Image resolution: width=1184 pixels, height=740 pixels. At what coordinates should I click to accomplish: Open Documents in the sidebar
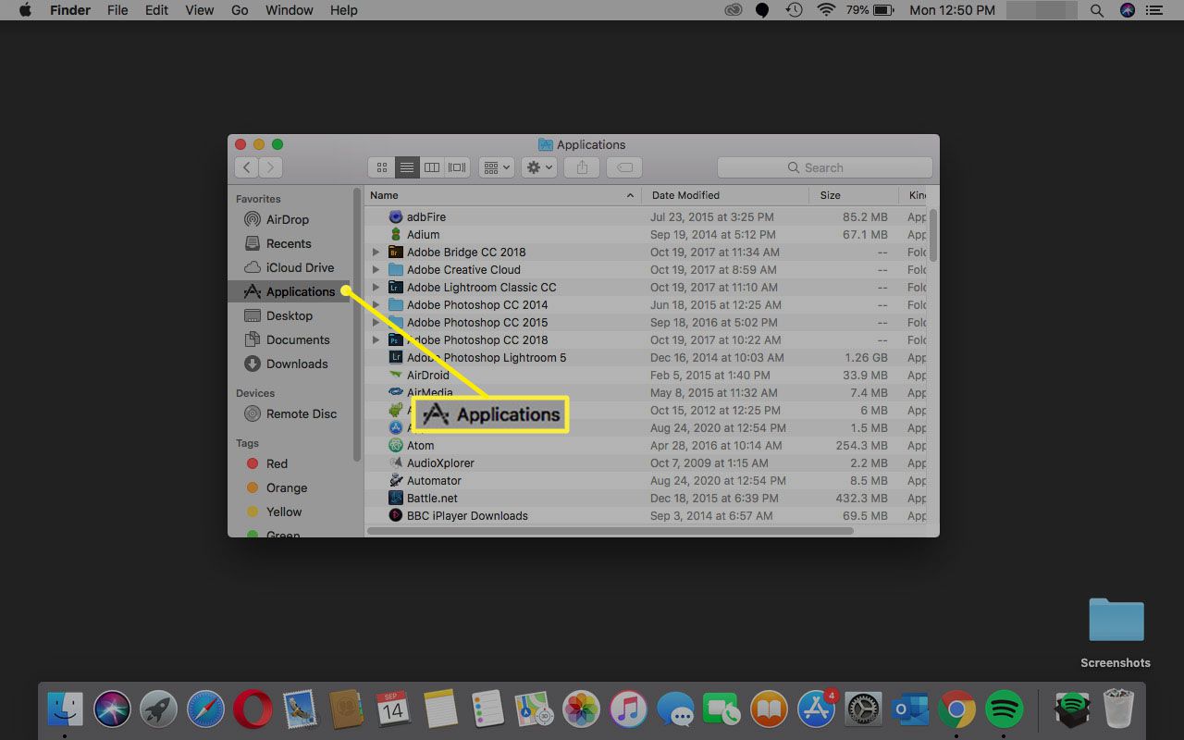pyautogui.click(x=288, y=339)
